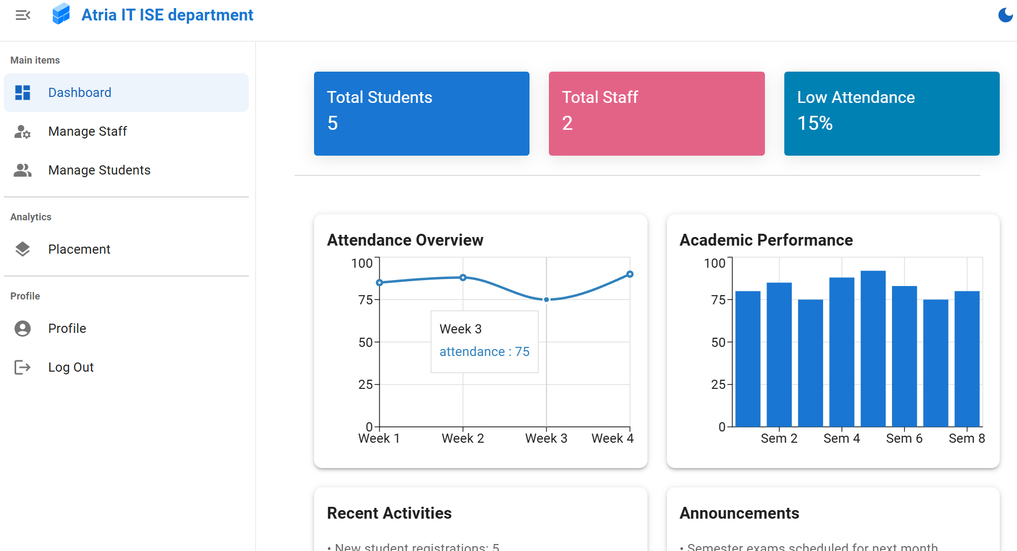
Task: Click the Sem 6 performance bar
Action: (x=904, y=357)
